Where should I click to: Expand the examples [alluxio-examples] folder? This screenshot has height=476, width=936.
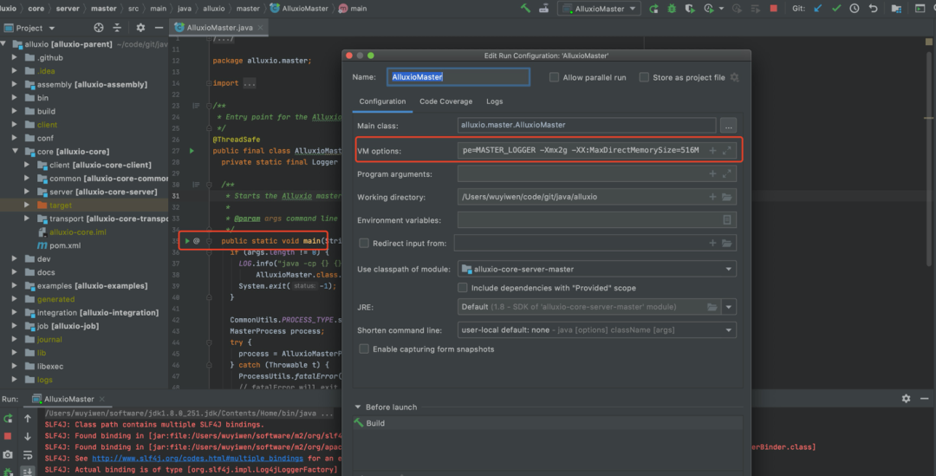tap(15, 285)
